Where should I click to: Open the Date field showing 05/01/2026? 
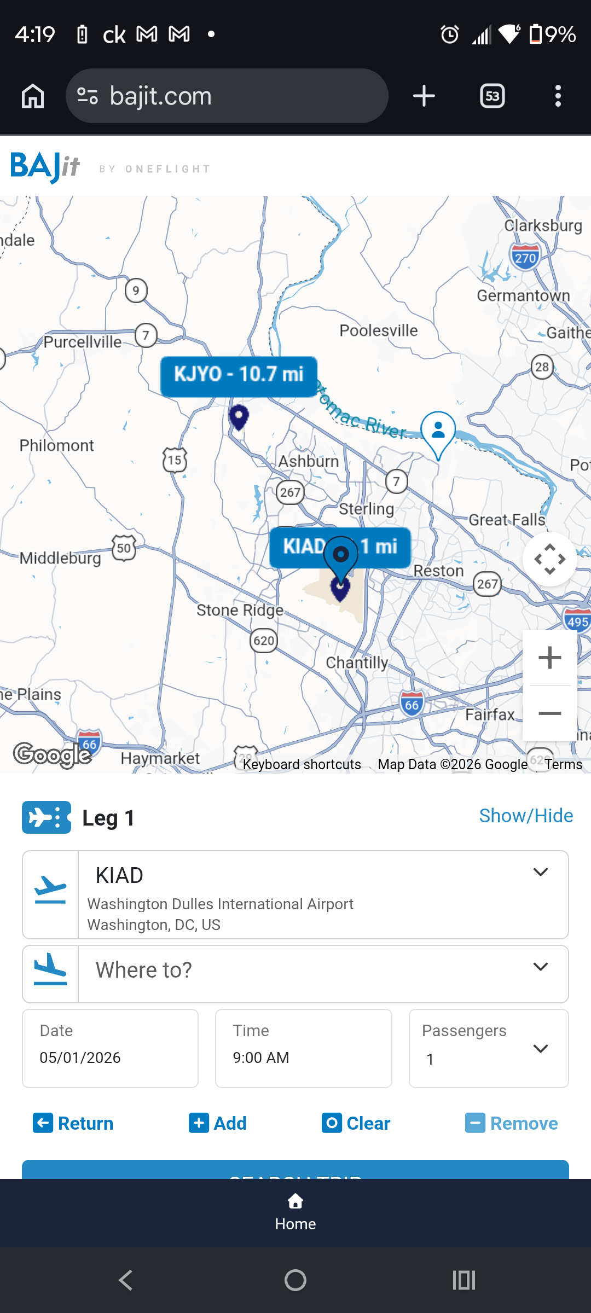pyautogui.click(x=110, y=1048)
